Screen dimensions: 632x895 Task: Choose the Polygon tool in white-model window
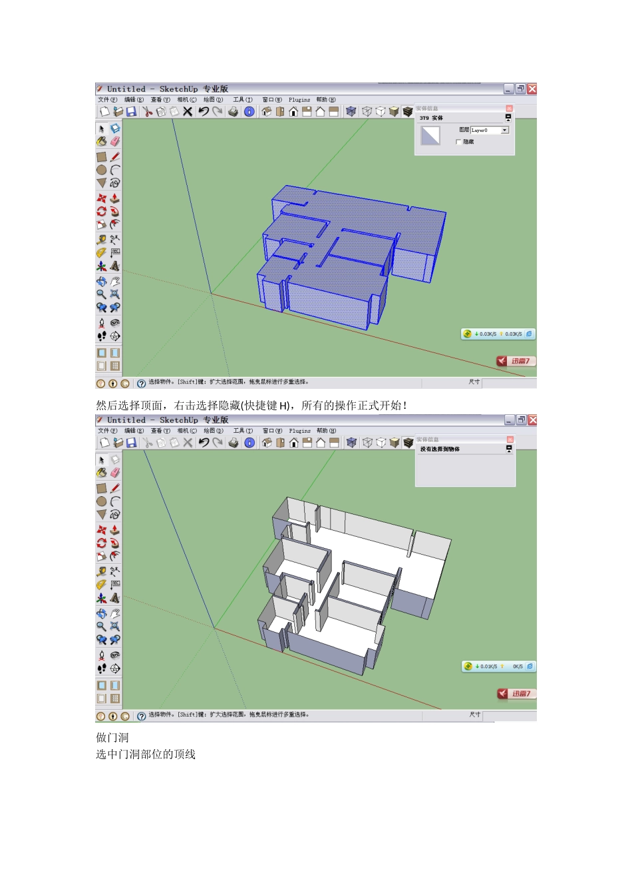click(102, 515)
